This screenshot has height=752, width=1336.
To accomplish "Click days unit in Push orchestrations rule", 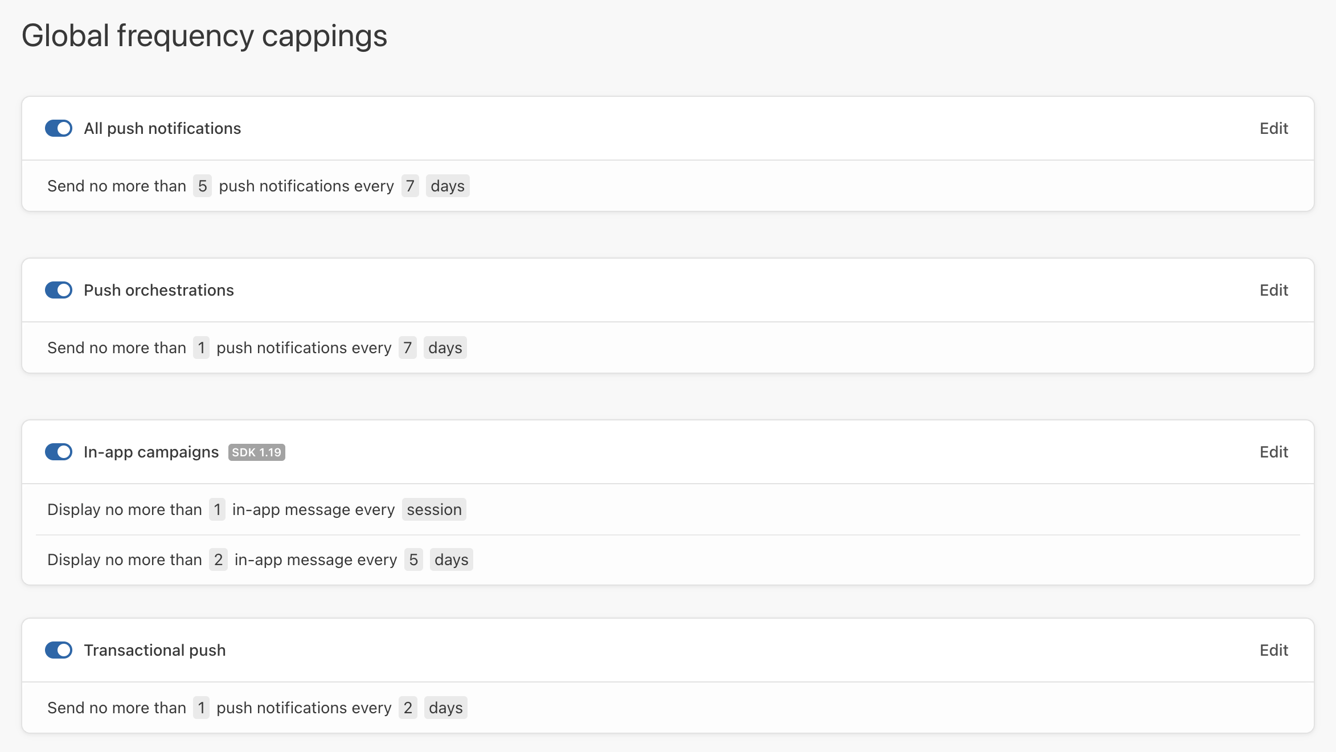I will point(445,348).
